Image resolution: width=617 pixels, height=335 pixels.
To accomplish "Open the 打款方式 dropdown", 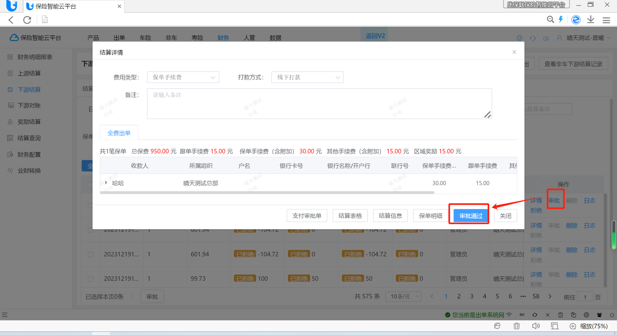I will (308, 77).
